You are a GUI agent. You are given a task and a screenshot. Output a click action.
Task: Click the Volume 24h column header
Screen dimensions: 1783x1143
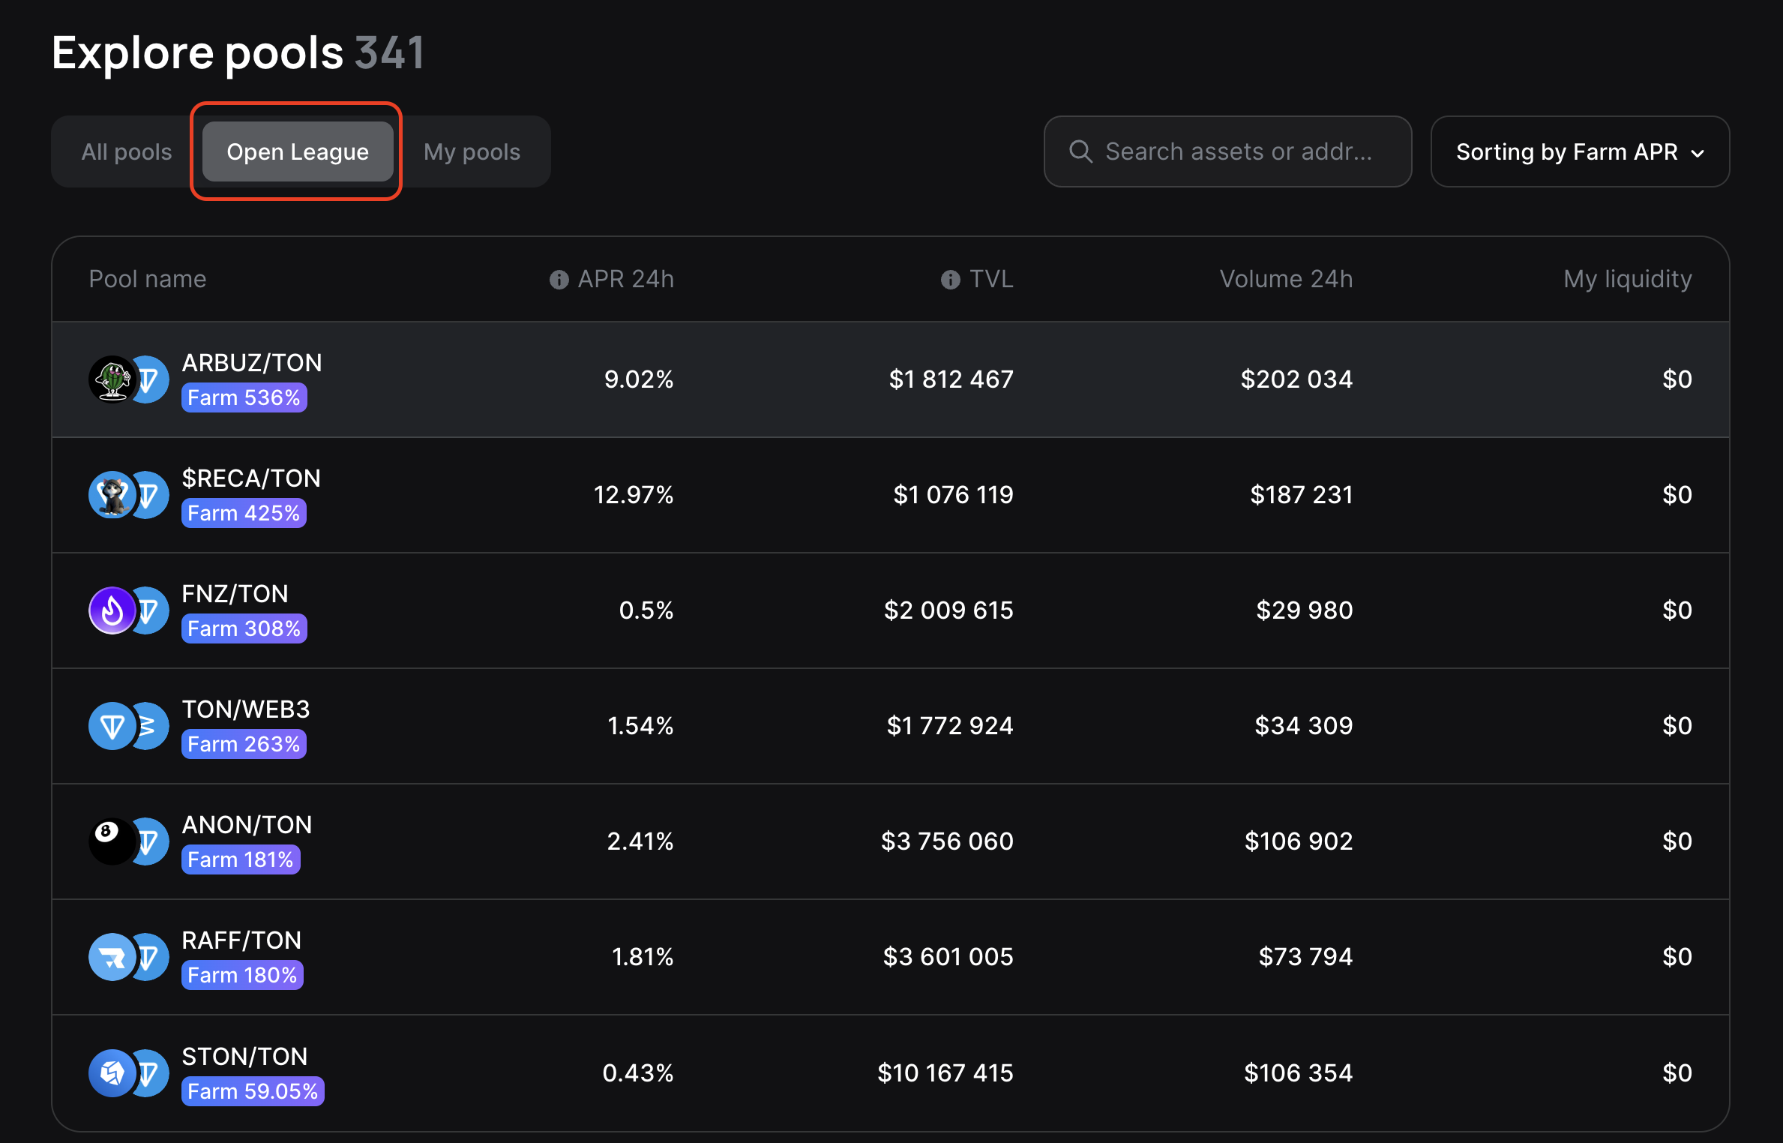coord(1286,279)
